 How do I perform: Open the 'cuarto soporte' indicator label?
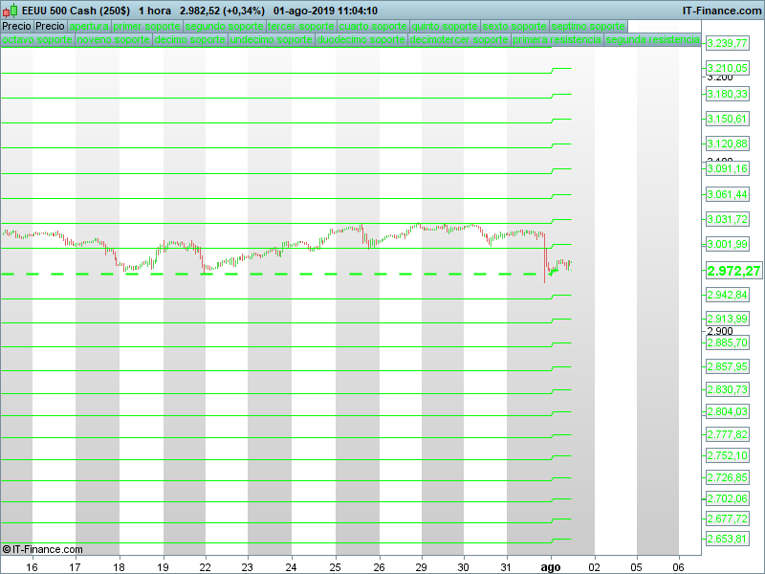tap(373, 27)
